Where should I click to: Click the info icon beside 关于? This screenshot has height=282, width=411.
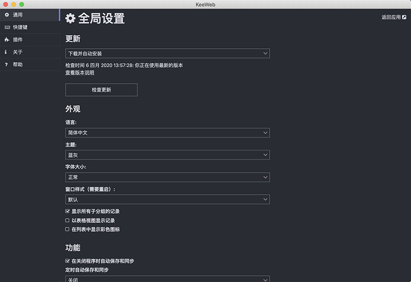click(6, 52)
